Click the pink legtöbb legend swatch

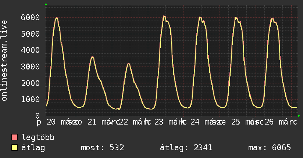point(14,137)
